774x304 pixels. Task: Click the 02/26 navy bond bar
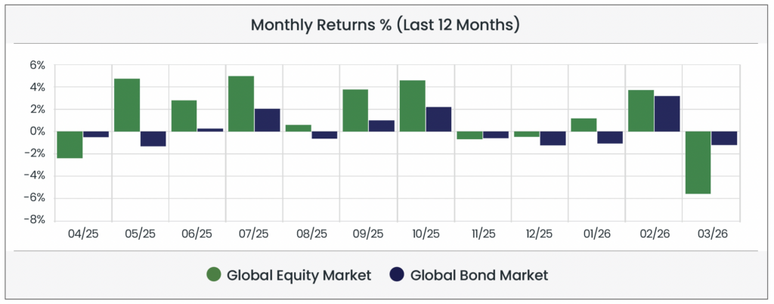point(667,113)
